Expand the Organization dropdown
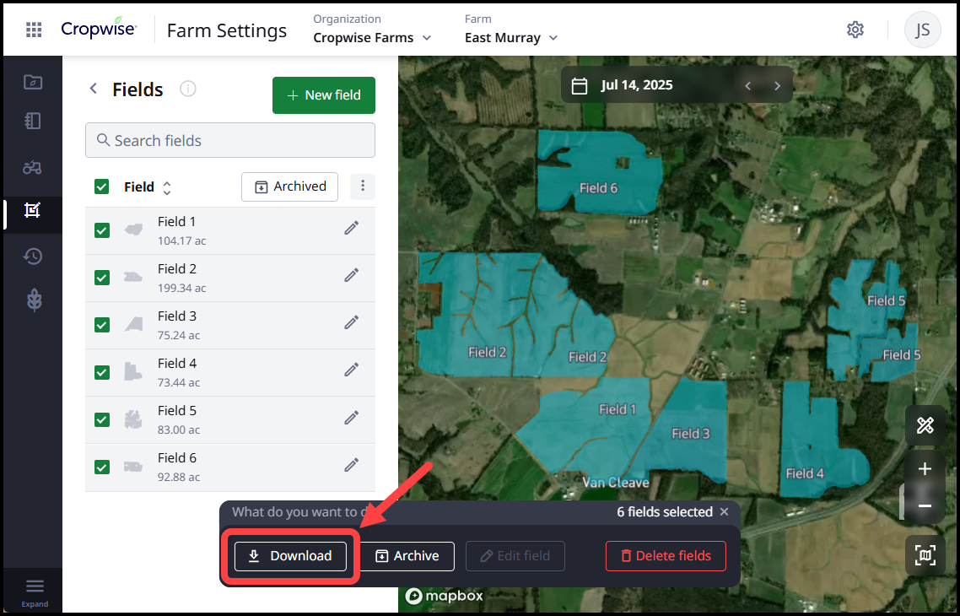The height and width of the screenshot is (616, 960). tap(372, 38)
